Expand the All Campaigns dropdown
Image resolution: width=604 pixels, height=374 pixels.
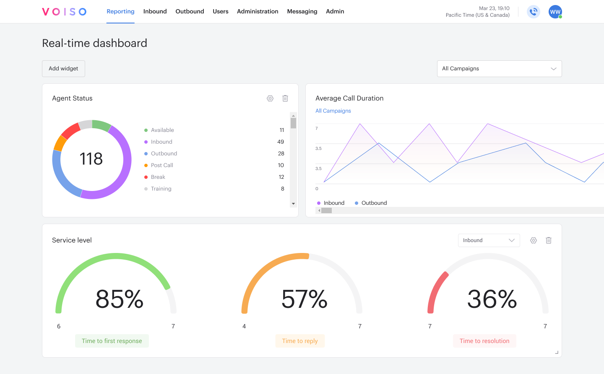(499, 69)
